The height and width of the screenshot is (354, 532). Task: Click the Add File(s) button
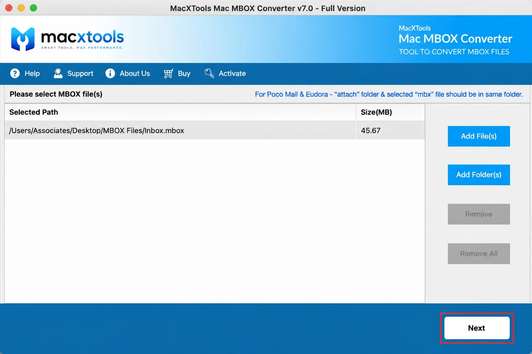(x=479, y=136)
